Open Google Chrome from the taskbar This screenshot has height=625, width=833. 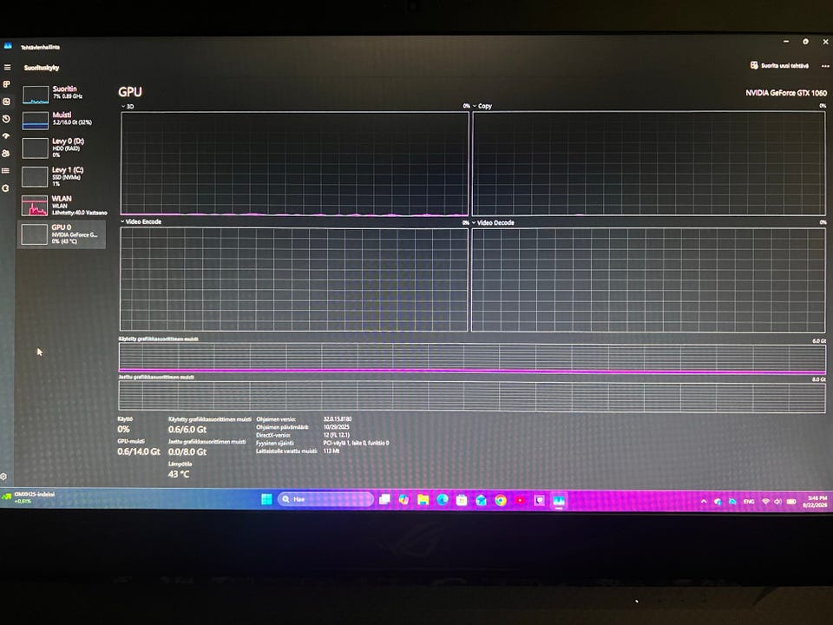tap(501, 500)
